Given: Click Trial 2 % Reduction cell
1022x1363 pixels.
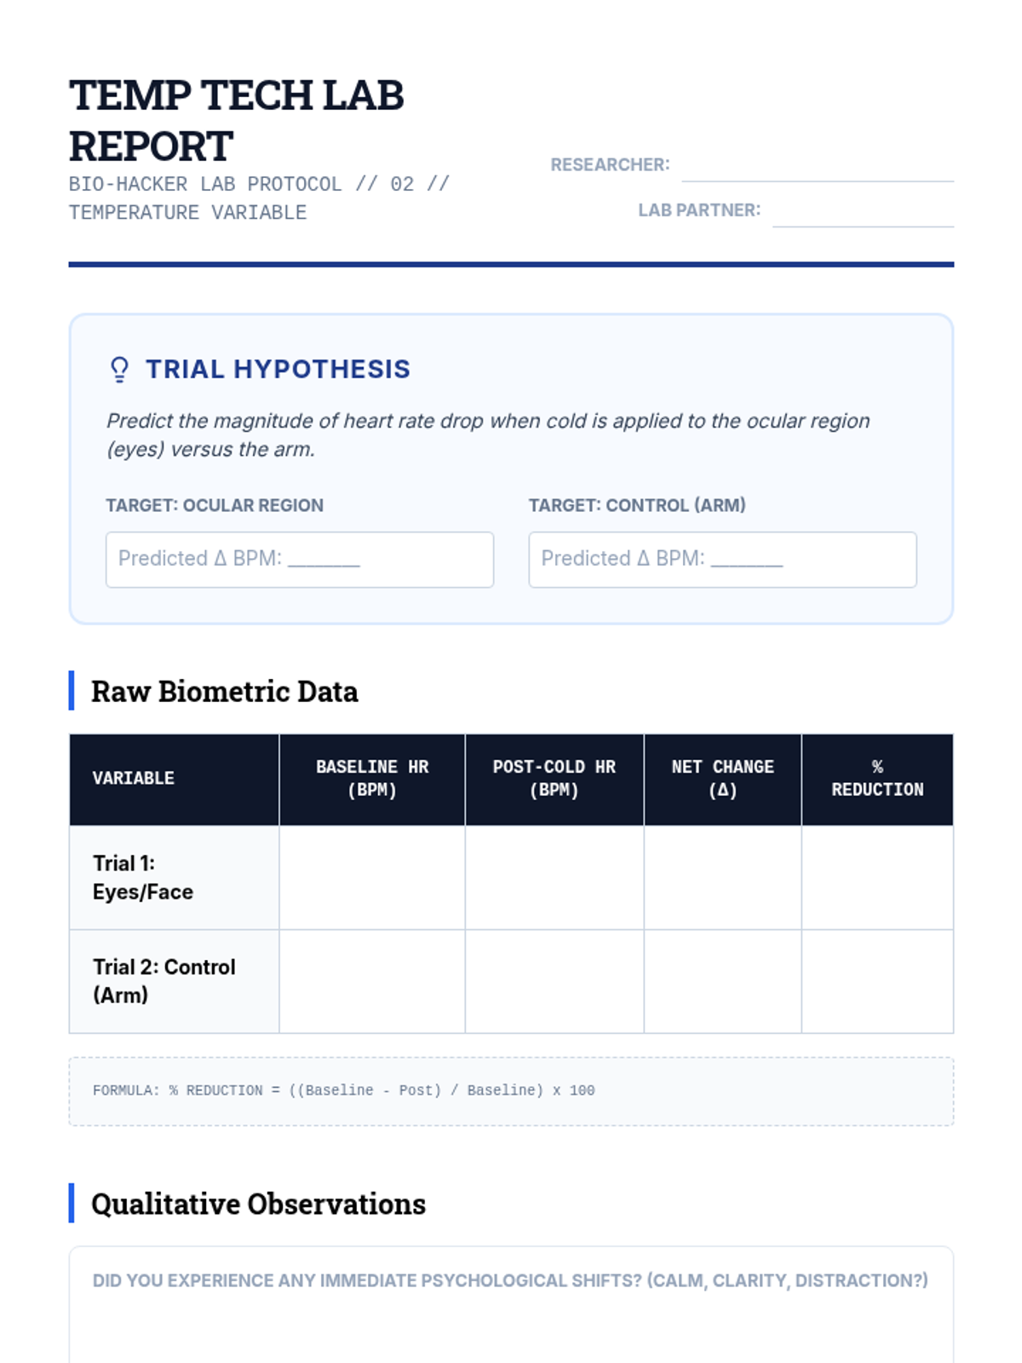Looking at the screenshot, I should click(x=877, y=981).
